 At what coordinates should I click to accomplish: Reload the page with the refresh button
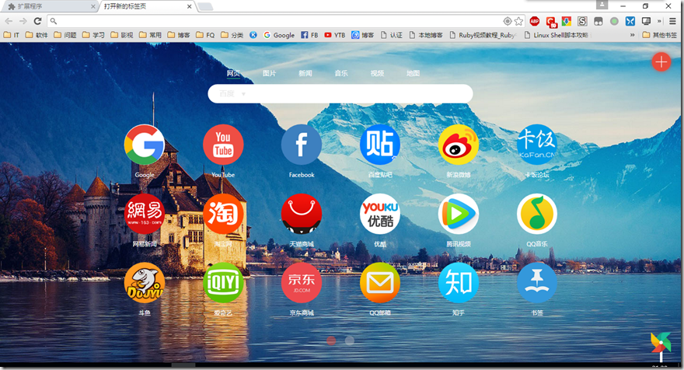click(x=37, y=21)
